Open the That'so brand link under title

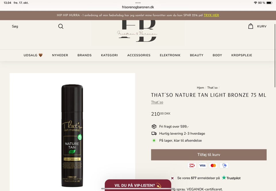pyautogui.click(x=157, y=102)
